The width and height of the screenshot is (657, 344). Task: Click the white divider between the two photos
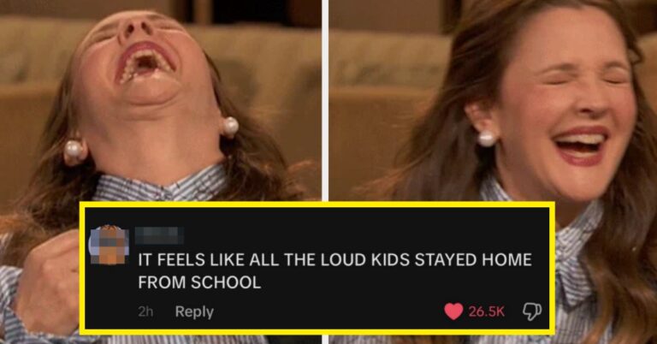[325, 101]
